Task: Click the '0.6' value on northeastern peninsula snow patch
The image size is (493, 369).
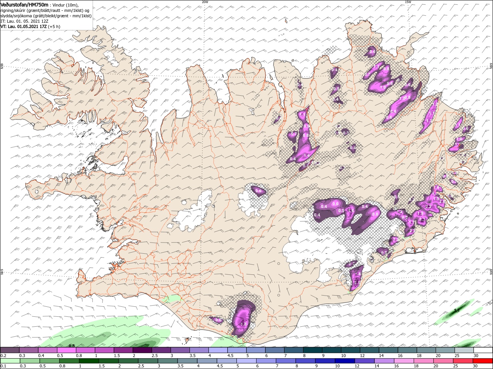Action: [x=372, y=52]
